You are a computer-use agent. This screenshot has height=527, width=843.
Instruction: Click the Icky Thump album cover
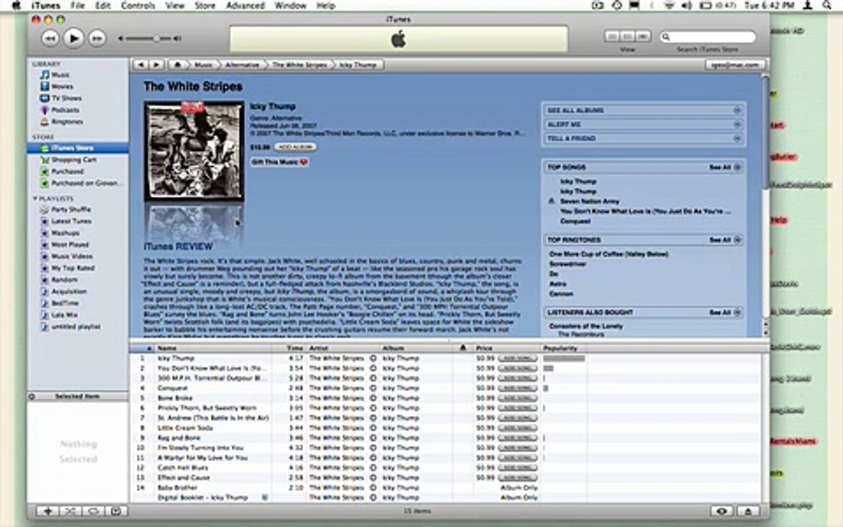194,151
